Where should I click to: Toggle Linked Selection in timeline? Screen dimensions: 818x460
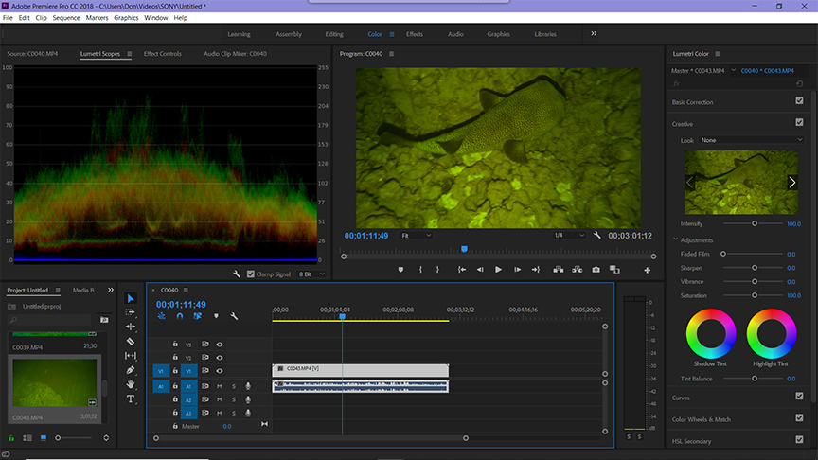(197, 316)
